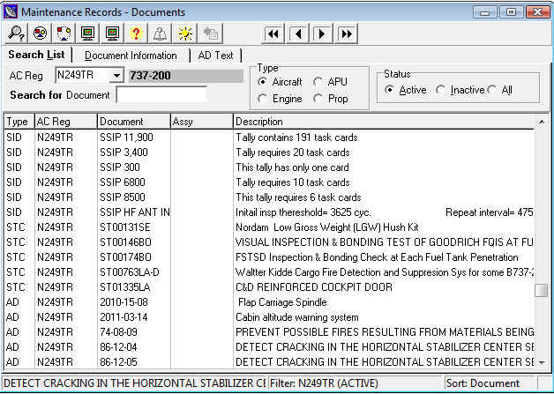Screen dimensions: 554x394
Task: Select the 74-08-09 AD document row
Action: (x=269, y=332)
